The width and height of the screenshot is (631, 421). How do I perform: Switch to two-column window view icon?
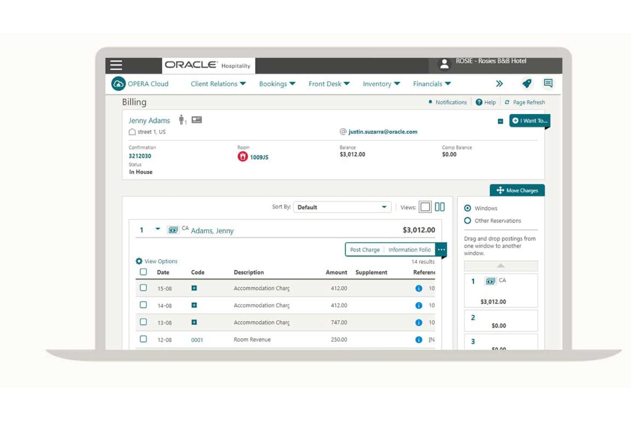tap(440, 207)
